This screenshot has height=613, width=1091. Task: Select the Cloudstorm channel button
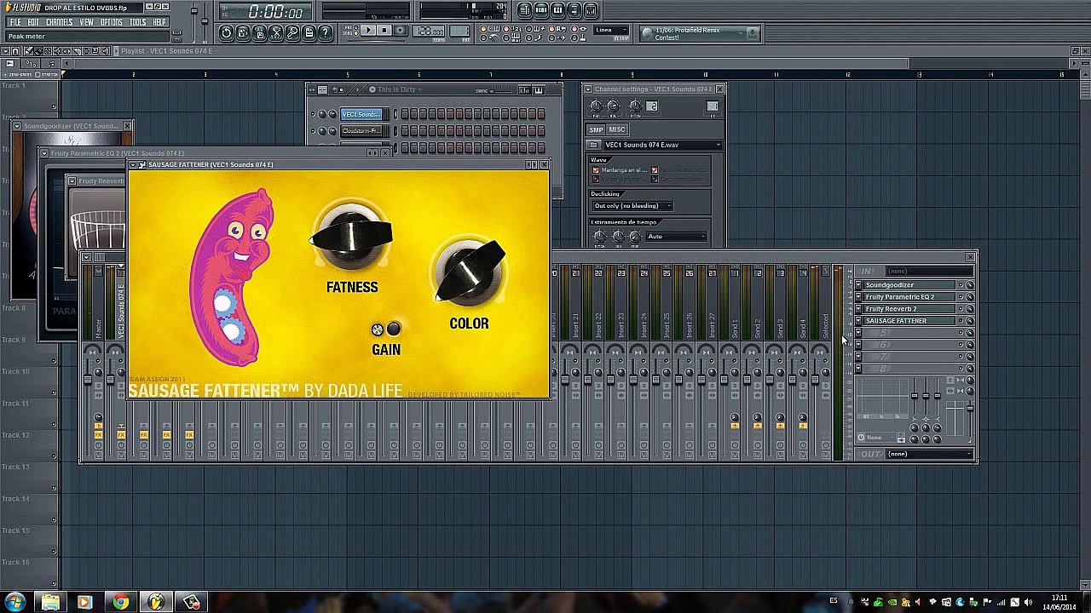[x=362, y=130]
